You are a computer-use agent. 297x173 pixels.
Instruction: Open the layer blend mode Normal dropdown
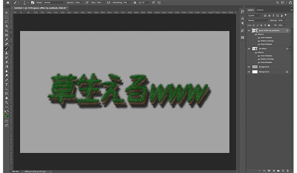pos(258,21)
